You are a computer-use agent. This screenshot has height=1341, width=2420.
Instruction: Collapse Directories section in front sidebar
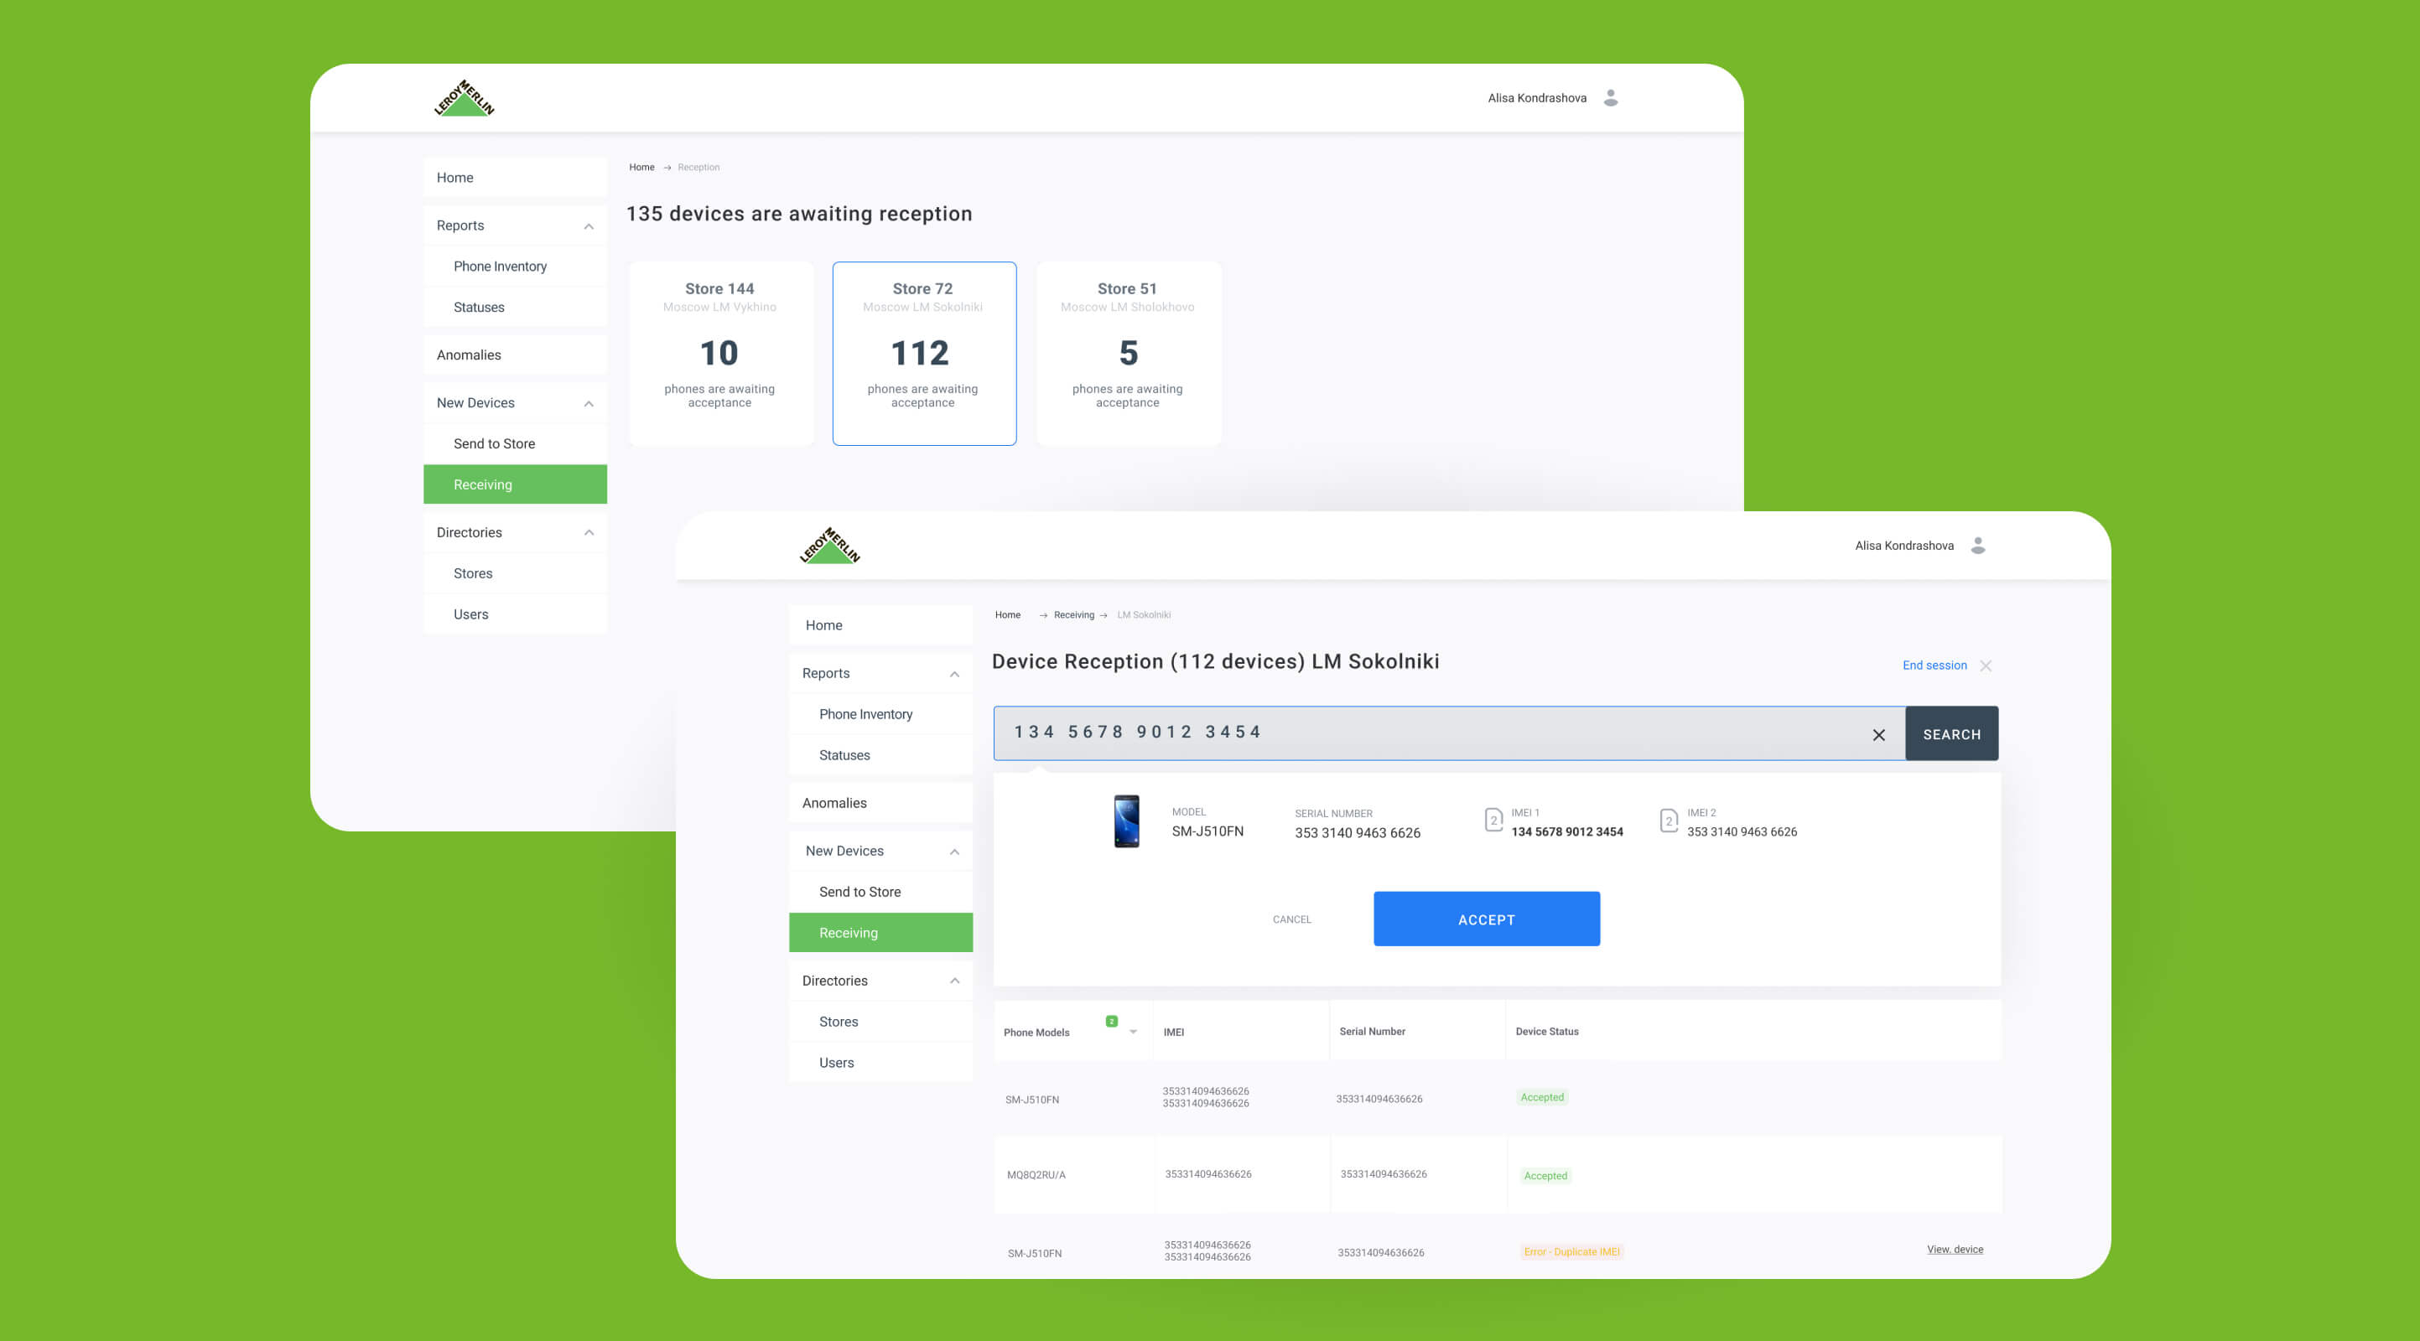click(954, 981)
